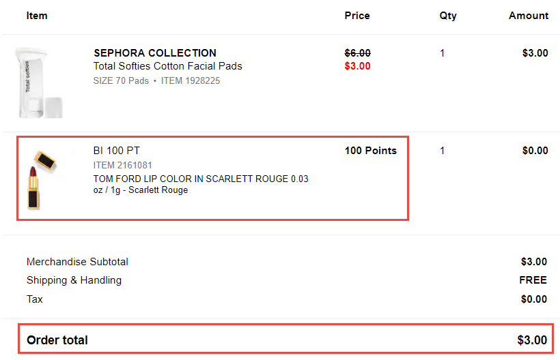Click the Order total row label
Viewport: 560px width, 360px height.
(57, 340)
